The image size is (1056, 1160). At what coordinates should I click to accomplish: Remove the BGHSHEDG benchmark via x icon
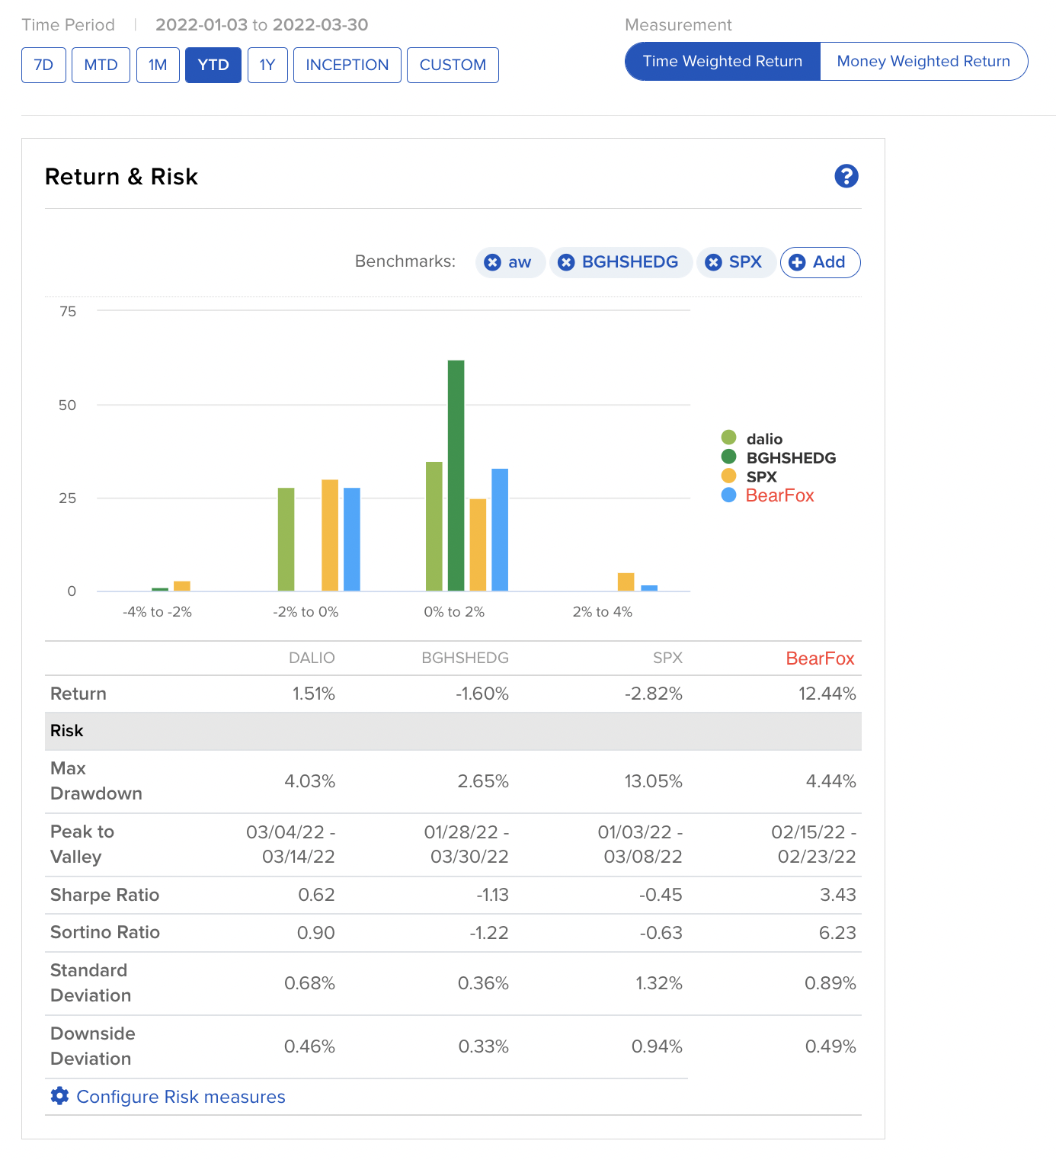(x=566, y=262)
